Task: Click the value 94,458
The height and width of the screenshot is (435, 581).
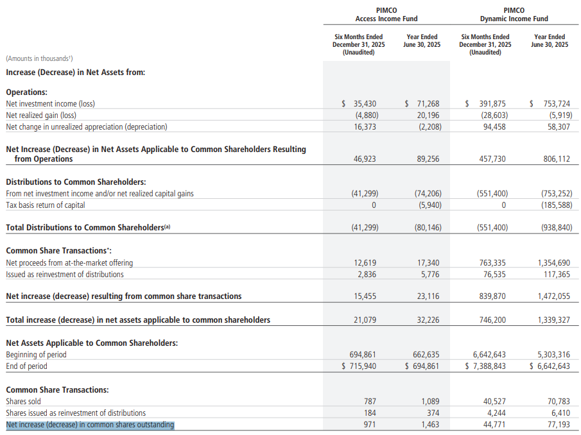Action: pyautogui.click(x=494, y=126)
